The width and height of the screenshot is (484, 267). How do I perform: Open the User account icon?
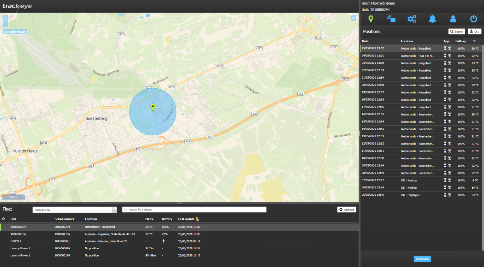(x=453, y=19)
